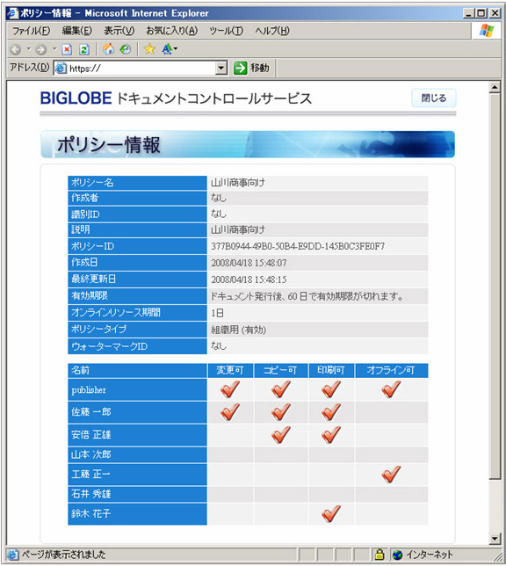Screen dimensions: 506x566
Task: Open Favorites star icon
Action: 149,48
